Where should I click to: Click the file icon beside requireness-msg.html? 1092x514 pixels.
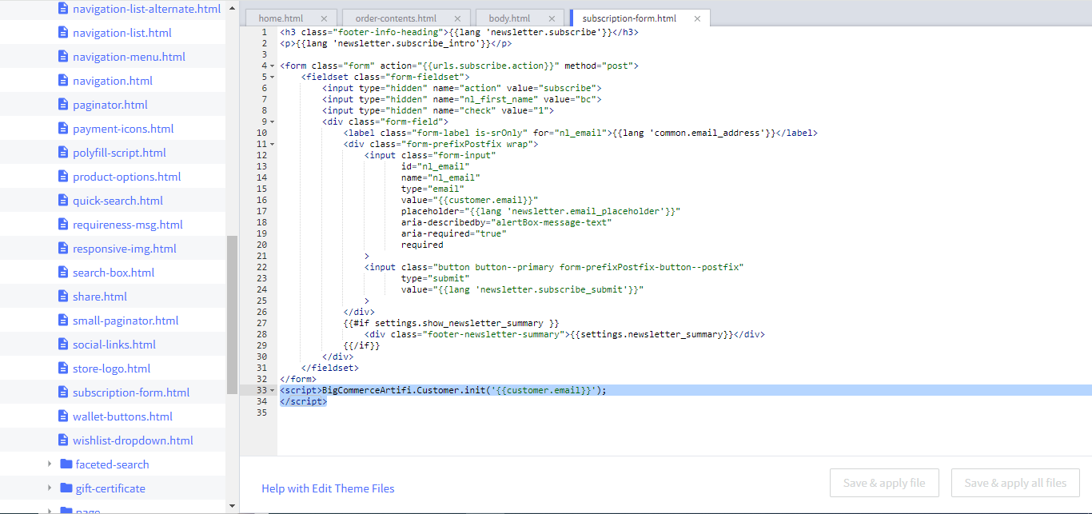tap(65, 225)
